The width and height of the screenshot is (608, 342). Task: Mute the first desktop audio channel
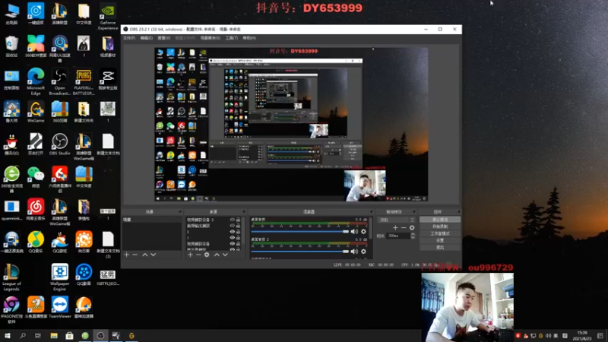[x=354, y=232]
